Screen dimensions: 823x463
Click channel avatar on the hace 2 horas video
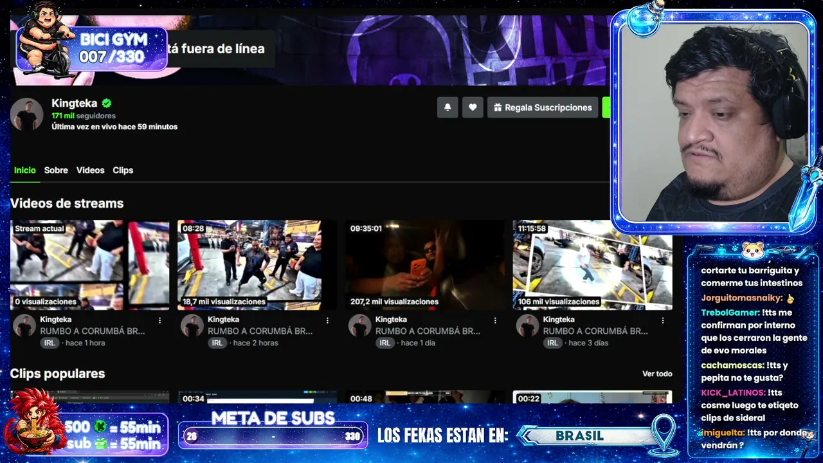pos(192,325)
